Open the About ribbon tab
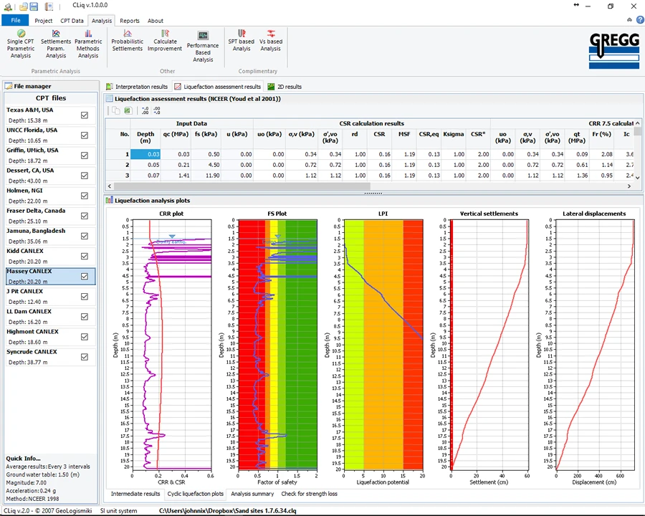The height and width of the screenshot is (516, 645). pos(156,21)
